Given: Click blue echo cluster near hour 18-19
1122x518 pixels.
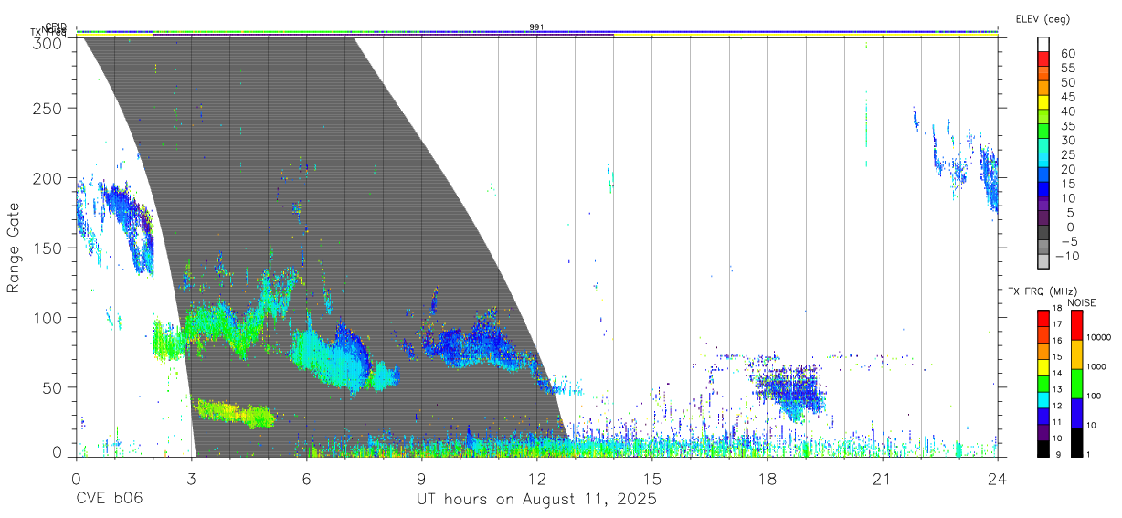Looking at the screenshot, I should click(790, 390).
